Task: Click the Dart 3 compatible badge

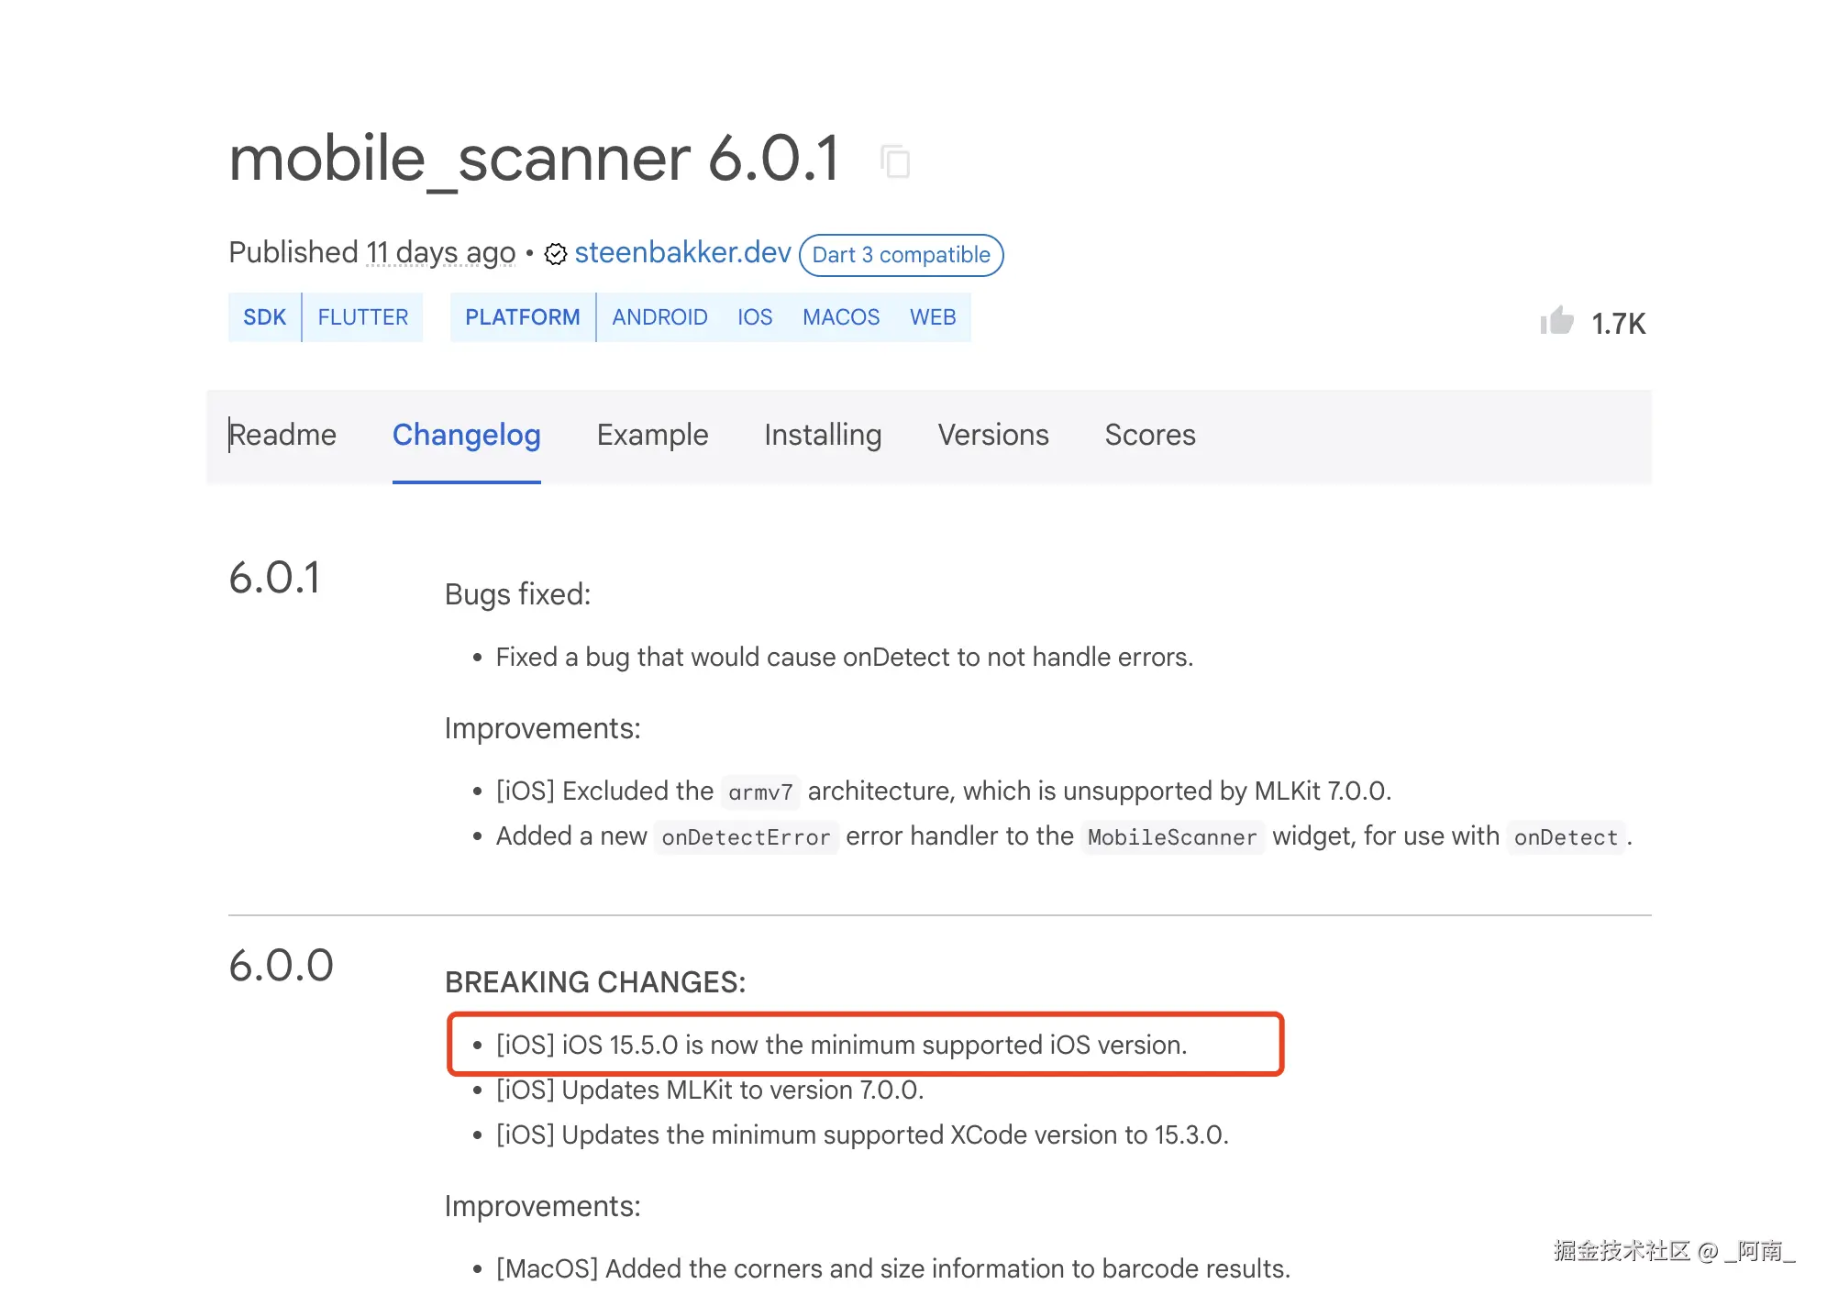Action: coord(901,255)
